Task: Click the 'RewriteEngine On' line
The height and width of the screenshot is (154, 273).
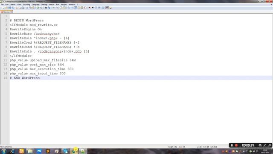Action: (26, 30)
